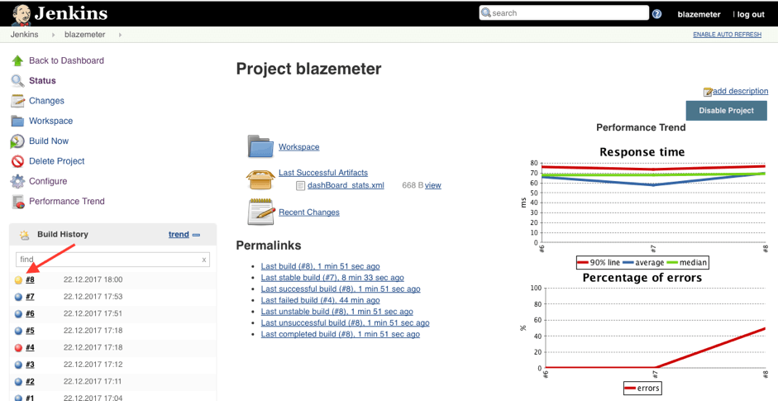
Task: Click blue status ball of build #6
Action: (x=18, y=314)
